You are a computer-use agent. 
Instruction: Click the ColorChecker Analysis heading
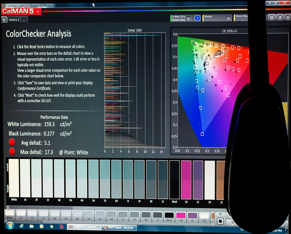click(x=39, y=34)
